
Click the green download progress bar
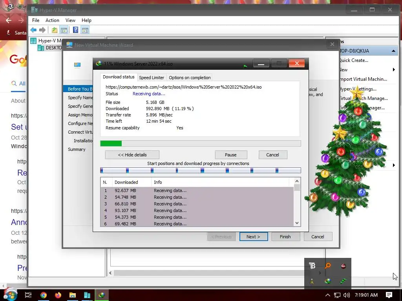[201, 143]
